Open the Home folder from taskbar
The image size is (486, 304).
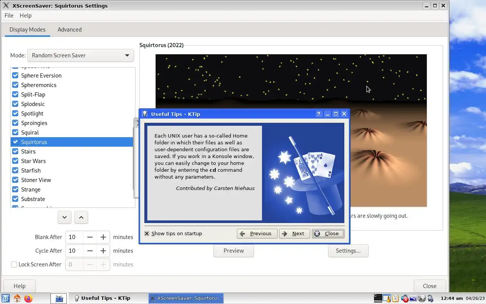pos(17,298)
